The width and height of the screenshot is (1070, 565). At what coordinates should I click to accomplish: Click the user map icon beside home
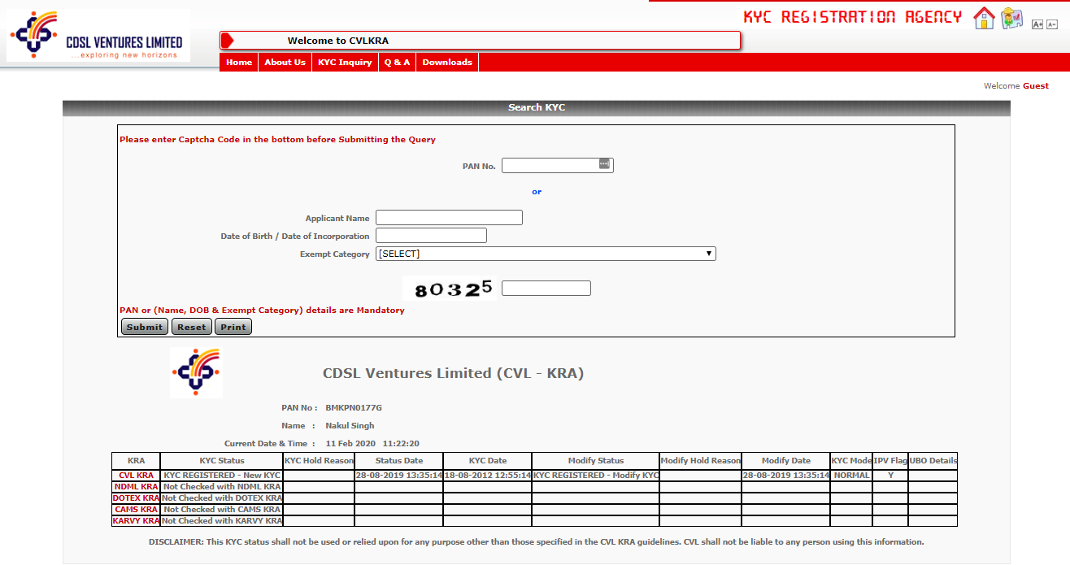coord(1011,19)
